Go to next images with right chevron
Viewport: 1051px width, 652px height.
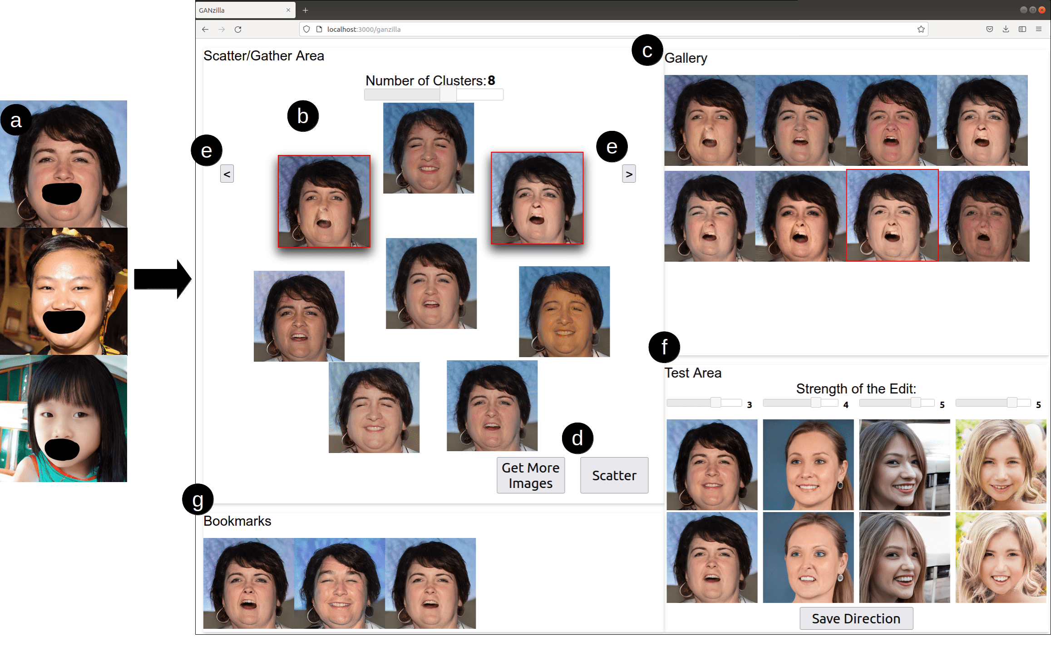[629, 174]
